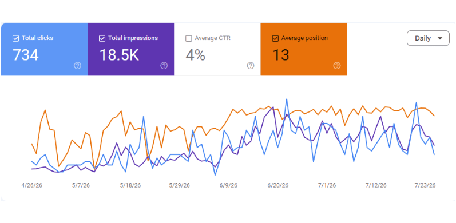Click the 6/9/26 date label
The image size is (456, 223).
click(229, 185)
